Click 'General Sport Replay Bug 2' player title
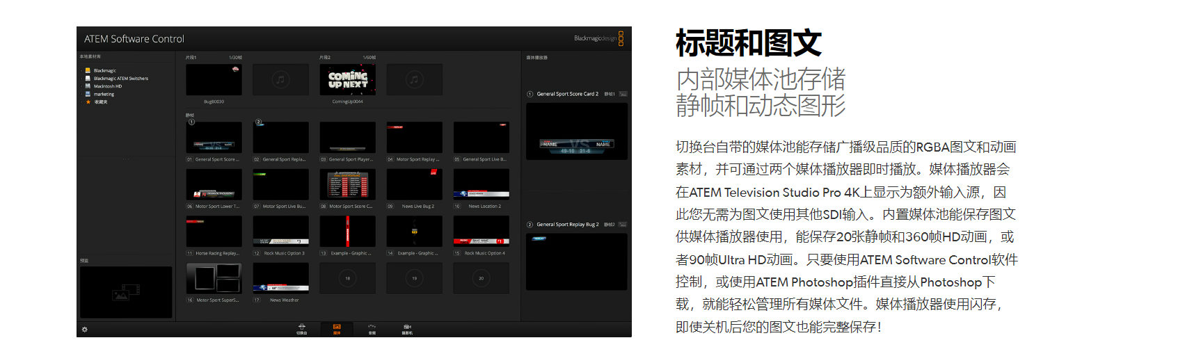This screenshot has width=1201, height=363. pyautogui.click(x=567, y=225)
